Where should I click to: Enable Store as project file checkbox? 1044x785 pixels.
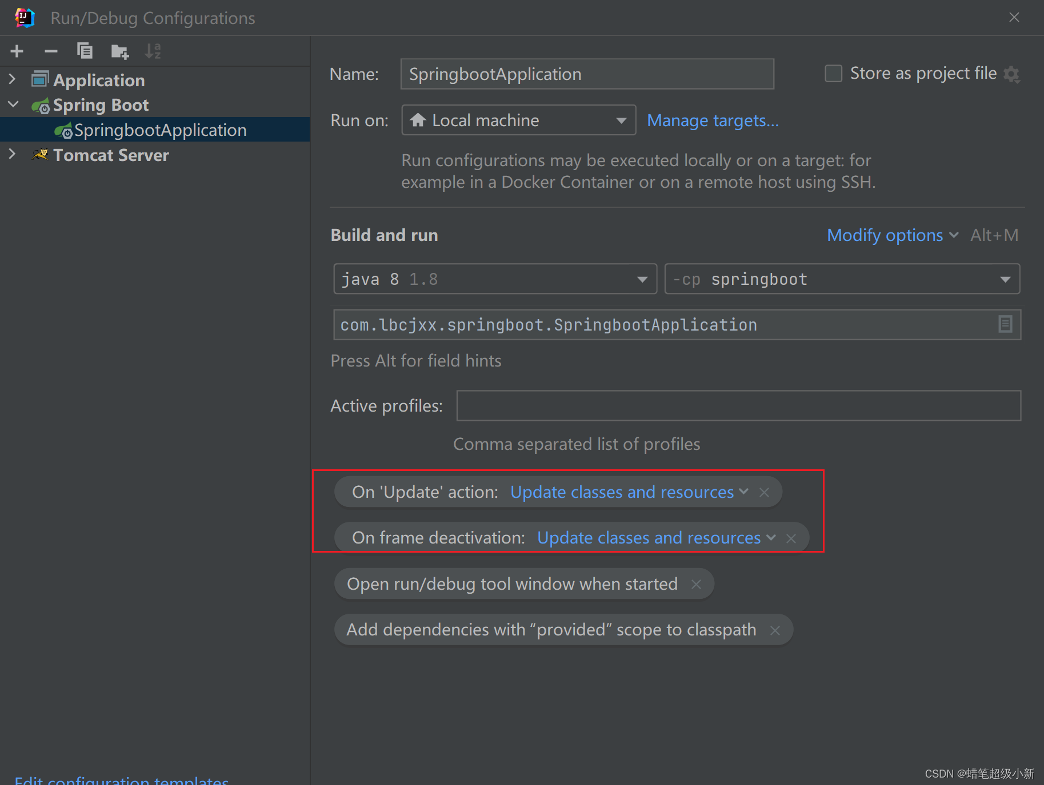coord(833,74)
